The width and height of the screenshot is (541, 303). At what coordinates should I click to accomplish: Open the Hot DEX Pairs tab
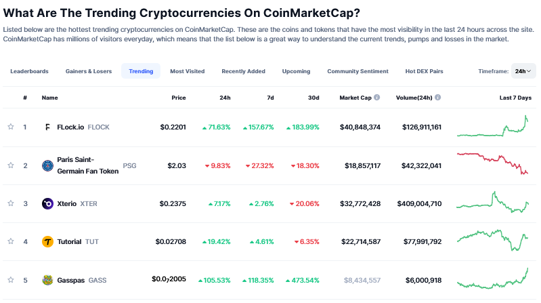pos(424,71)
